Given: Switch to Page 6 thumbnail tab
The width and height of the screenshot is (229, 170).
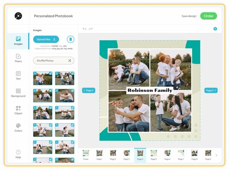Looking at the screenshot, I should click(167, 155).
